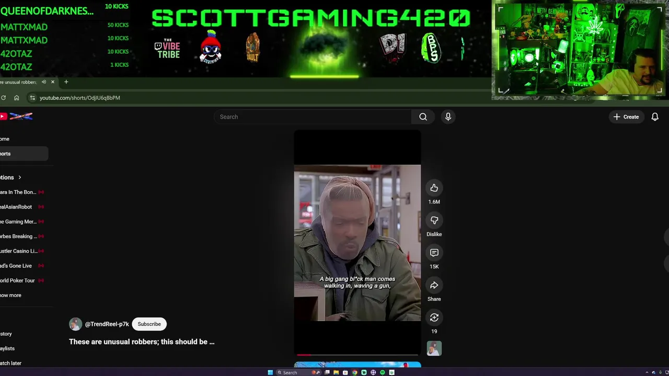Open File Explorer from the taskbar
669x376 pixels.
[x=336, y=372]
